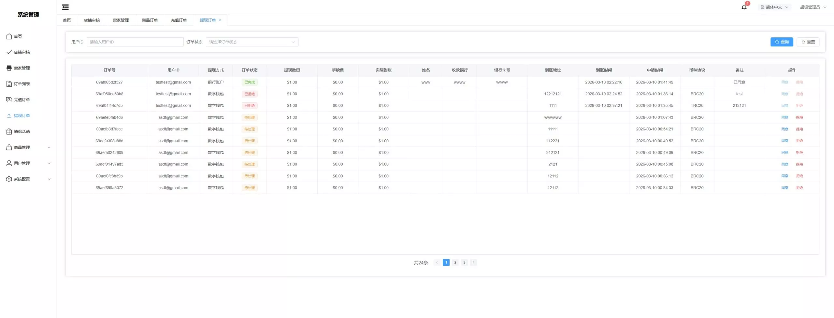
Task: Click the hamburger menu collapse icon
Action: pos(65,7)
